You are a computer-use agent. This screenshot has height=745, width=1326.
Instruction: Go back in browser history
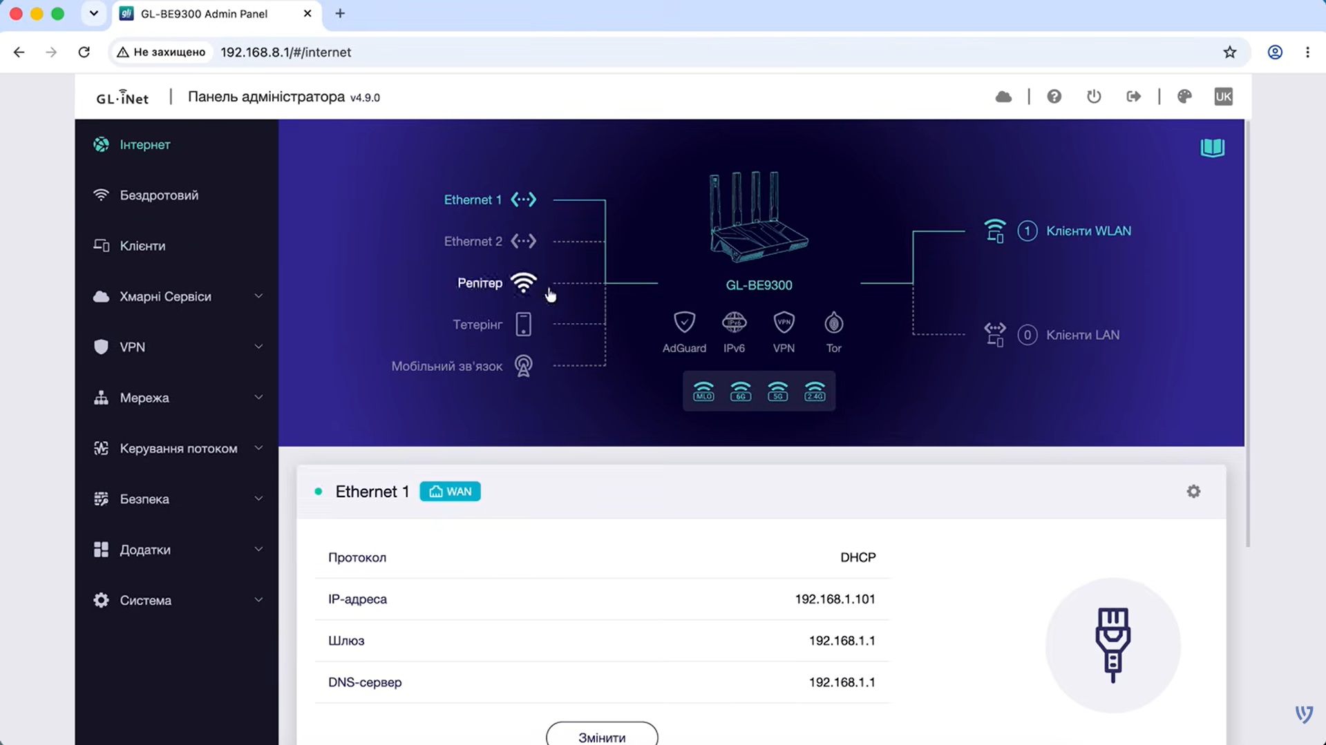tap(19, 52)
